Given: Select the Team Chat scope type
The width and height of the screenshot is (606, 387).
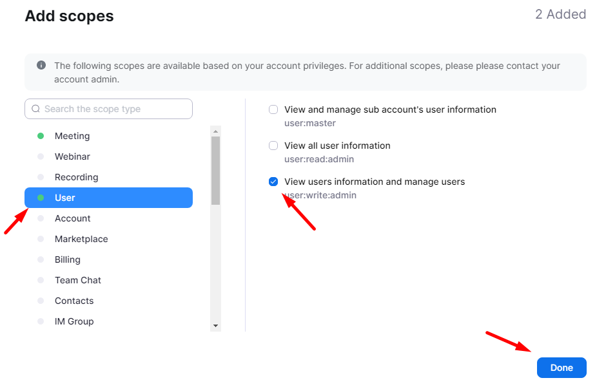Looking at the screenshot, I should click(78, 280).
